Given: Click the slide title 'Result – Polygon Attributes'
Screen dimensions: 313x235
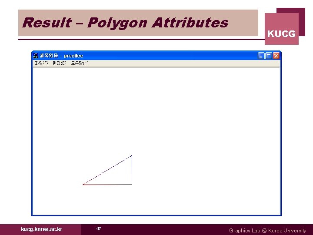Looking at the screenshot, I should pyautogui.click(x=125, y=23).
